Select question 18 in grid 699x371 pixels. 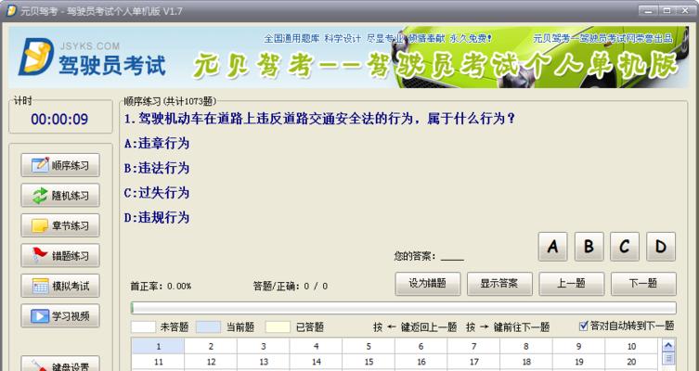tap(526, 362)
